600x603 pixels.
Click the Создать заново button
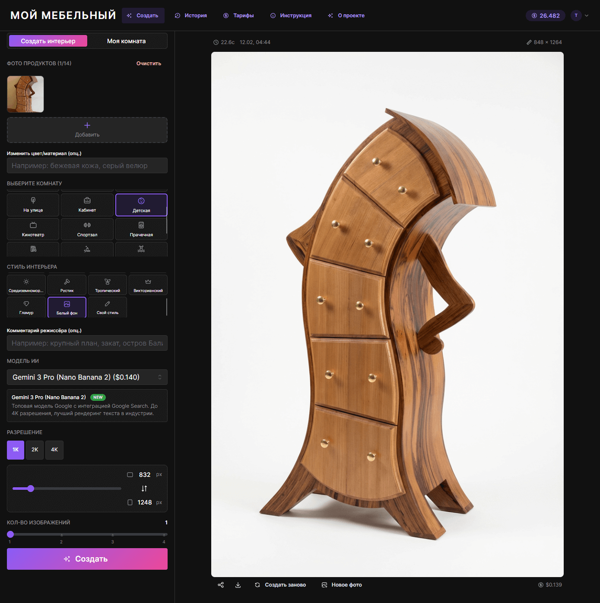pyautogui.click(x=280, y=585)
